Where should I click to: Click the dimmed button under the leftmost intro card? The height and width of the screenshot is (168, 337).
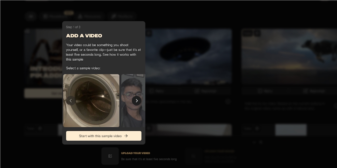click(43, 93)
